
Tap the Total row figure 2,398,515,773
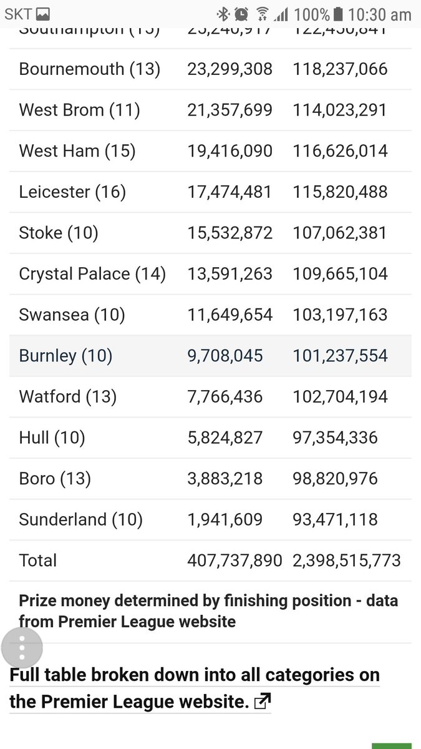coord(347,561)
